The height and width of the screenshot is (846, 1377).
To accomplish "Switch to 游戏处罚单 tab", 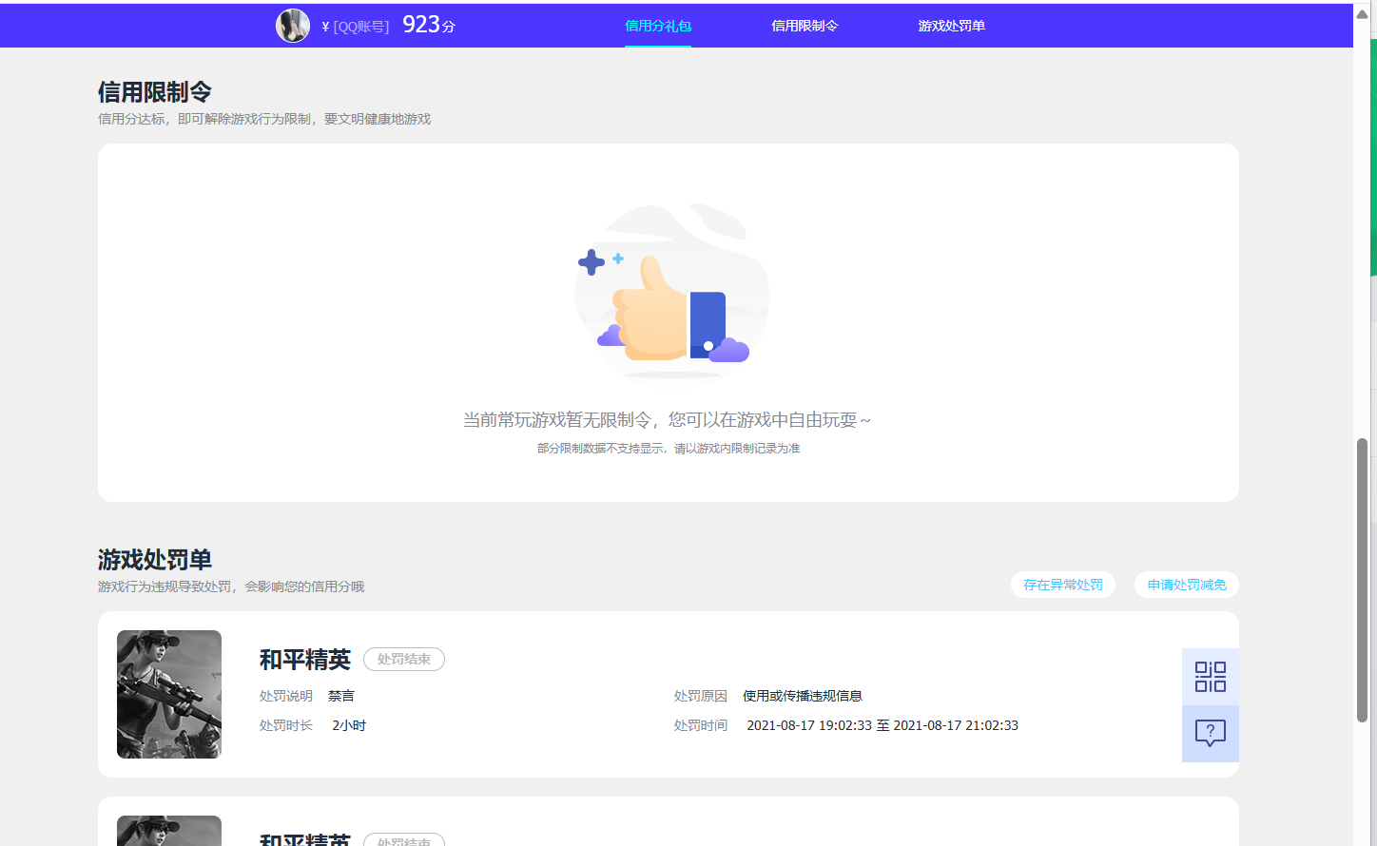I will tap(951, 26).
